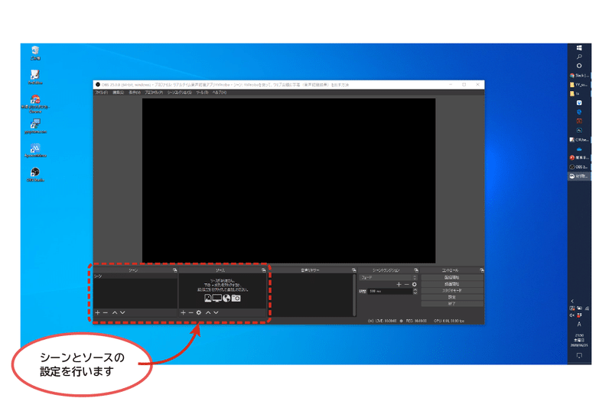Move scene up in the Scenes panel

(115, 313)
